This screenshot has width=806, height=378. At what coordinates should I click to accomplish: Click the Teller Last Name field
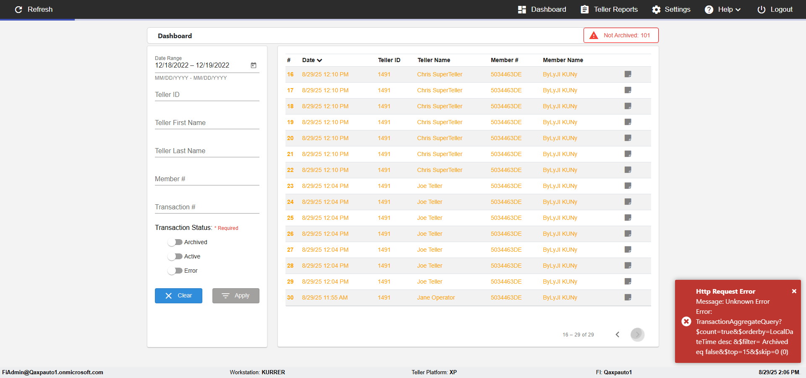[x=207, y=151]
